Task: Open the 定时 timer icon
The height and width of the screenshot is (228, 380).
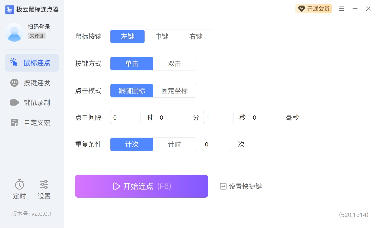Action: click(x=20, y=185)
